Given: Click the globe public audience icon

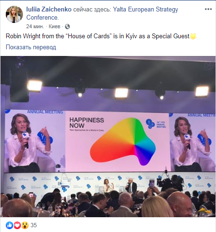Looking at the screenshot, I should (67, 26).
